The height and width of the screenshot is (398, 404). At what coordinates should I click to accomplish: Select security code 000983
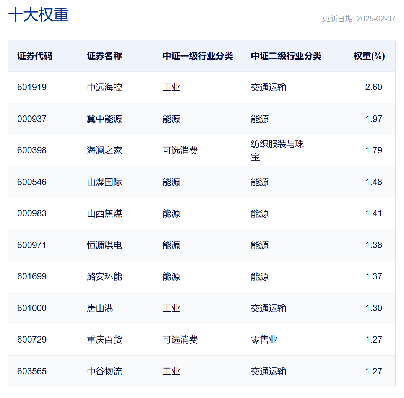[x=32, y=213]
